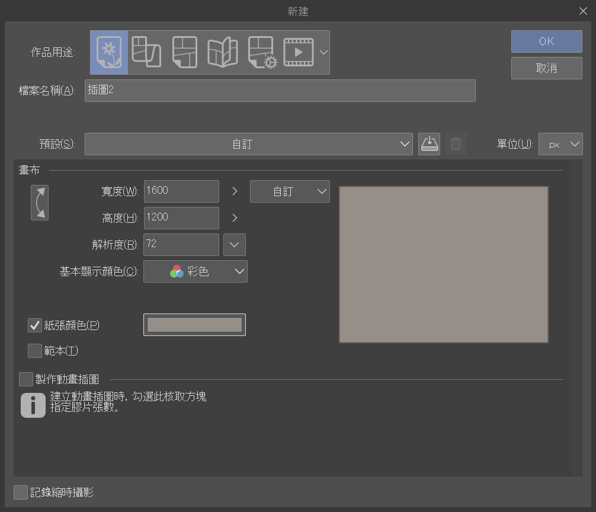Screen dimensions: 596x512
Task: Open the resolution value dropdown arrow
Action: click(x=235, y=244)
